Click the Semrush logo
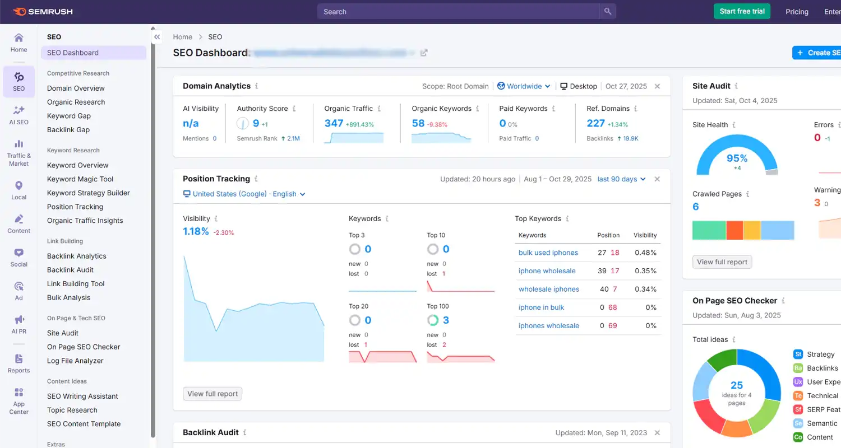This screenshot has height=448, width=841. tap(43, 11)
